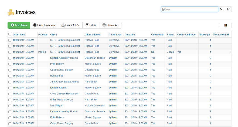Open the Lytham Kitchen client link

pyautogui.click(x=59, y=88)
